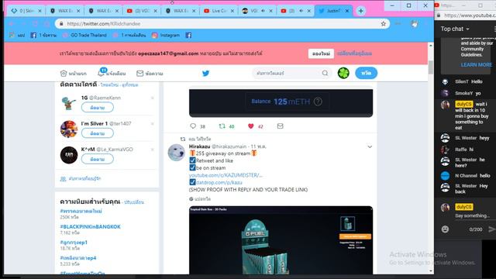Open Twitter Messages
Image resolution: width=496 pixels, height=279 pixels.
pyautogui.click(x=150, y=74)
